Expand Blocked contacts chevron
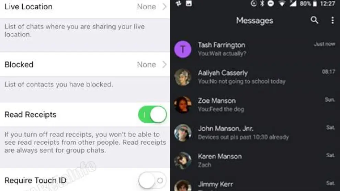 coord(165,64)
